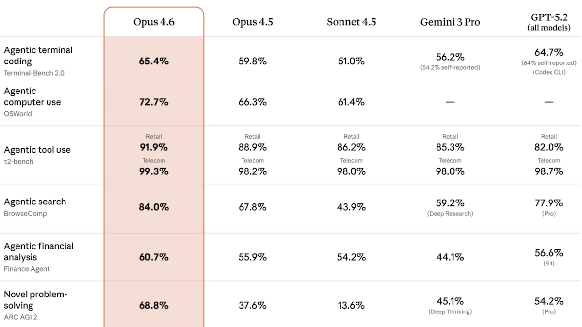Select Opus 4.6's 84.0% BrowseComp score
This screenshot has height=327, width=582.
[154, 207]
